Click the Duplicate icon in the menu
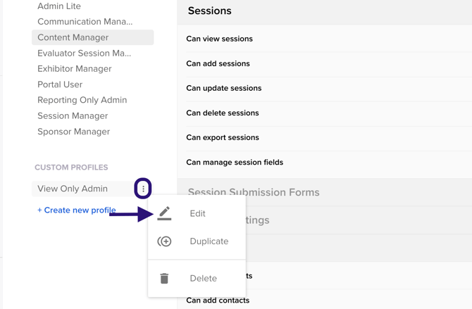 (164, 241)
